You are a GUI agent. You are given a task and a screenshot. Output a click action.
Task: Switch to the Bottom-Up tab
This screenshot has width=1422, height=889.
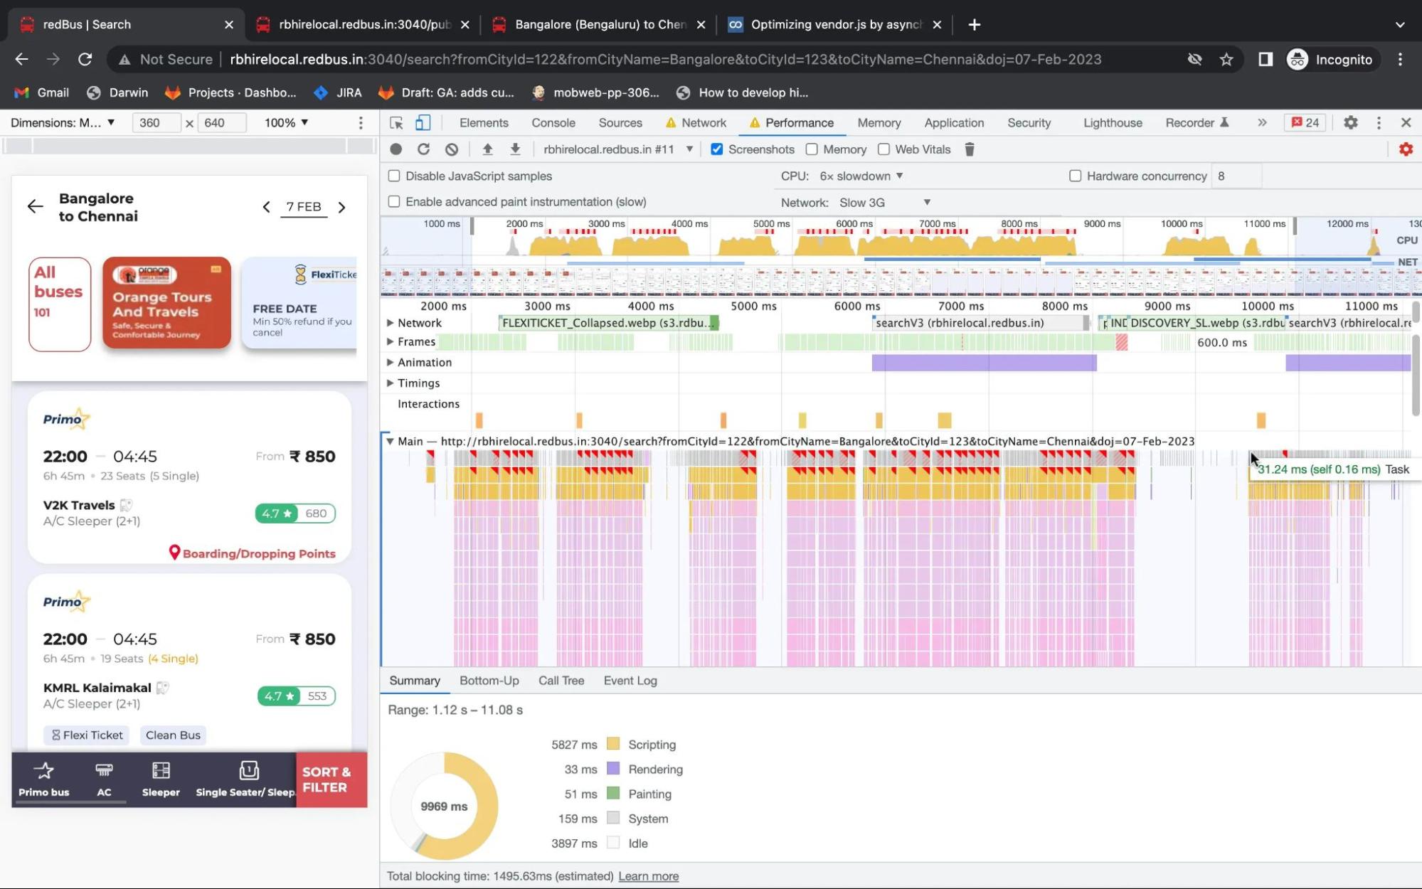pyautogui.click(x=489, y=680)
